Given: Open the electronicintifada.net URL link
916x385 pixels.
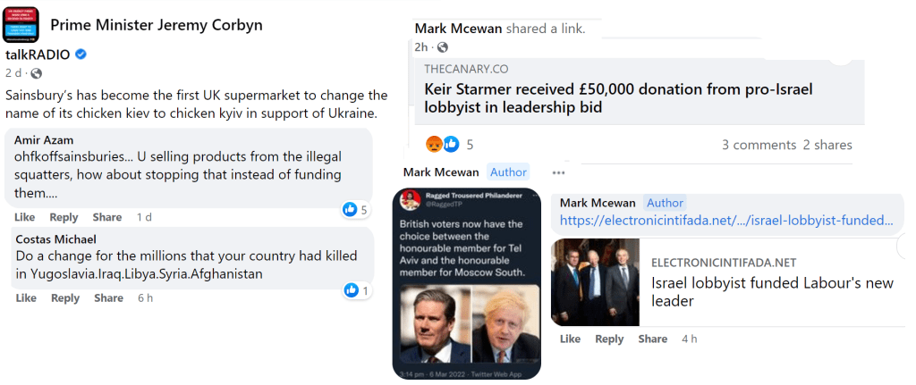Looking at the screenshot, I should point(726,221).
